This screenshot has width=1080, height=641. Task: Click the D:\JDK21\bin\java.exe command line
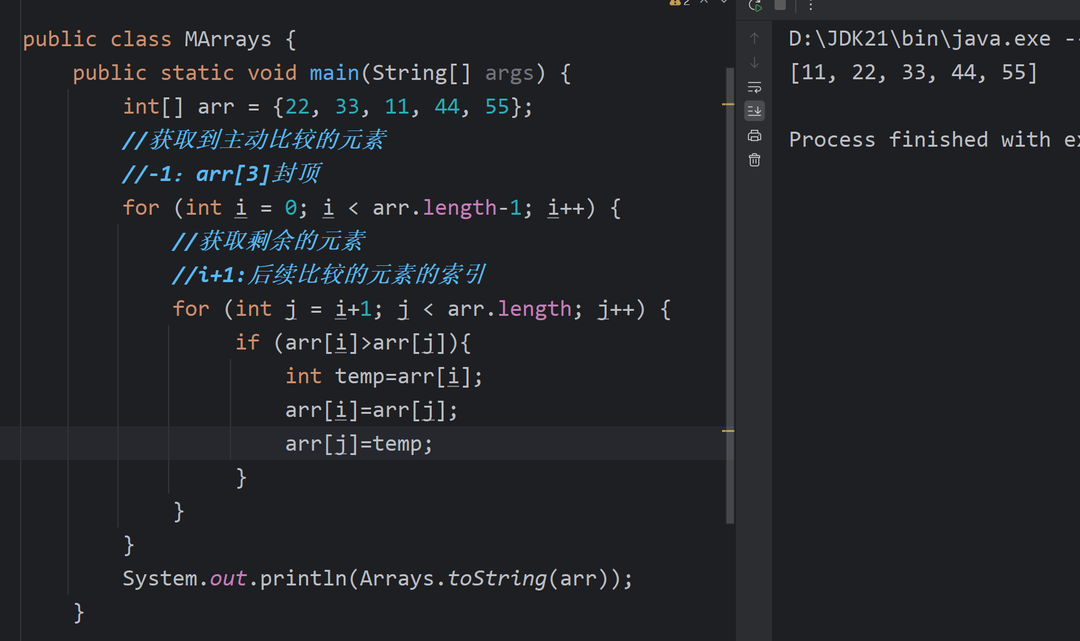coord(934,39)
